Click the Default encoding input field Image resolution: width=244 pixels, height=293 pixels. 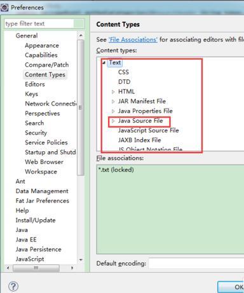pos(196,263)
